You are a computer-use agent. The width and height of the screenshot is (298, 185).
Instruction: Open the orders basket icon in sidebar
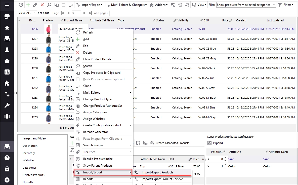tap(7, 61)
